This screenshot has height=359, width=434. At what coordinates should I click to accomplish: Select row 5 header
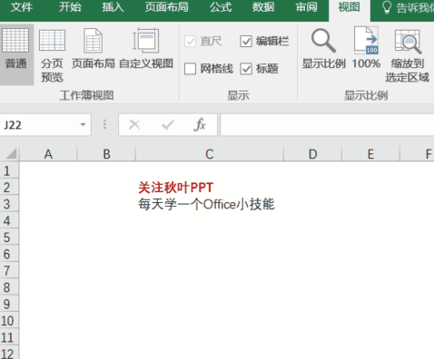pos(9,238)
